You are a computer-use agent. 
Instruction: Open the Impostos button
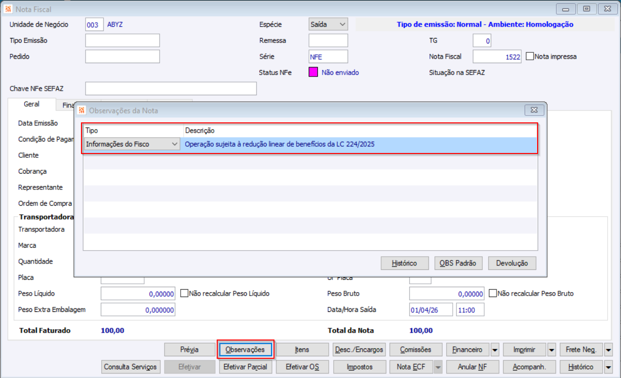tap(359, 367)
